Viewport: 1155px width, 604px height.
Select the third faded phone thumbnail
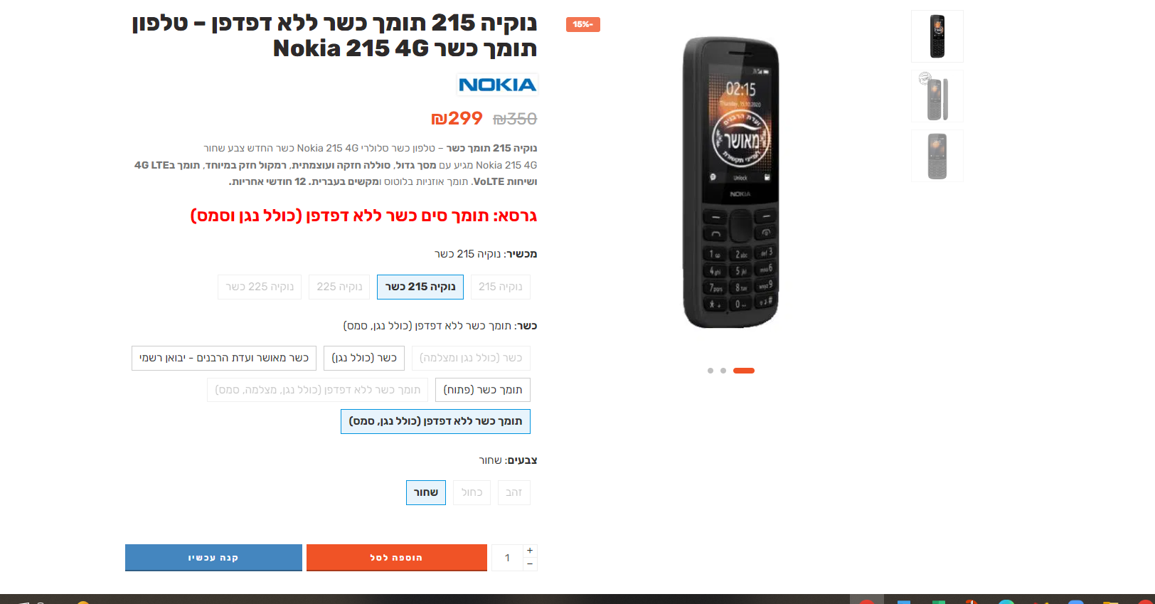point(937,156)
